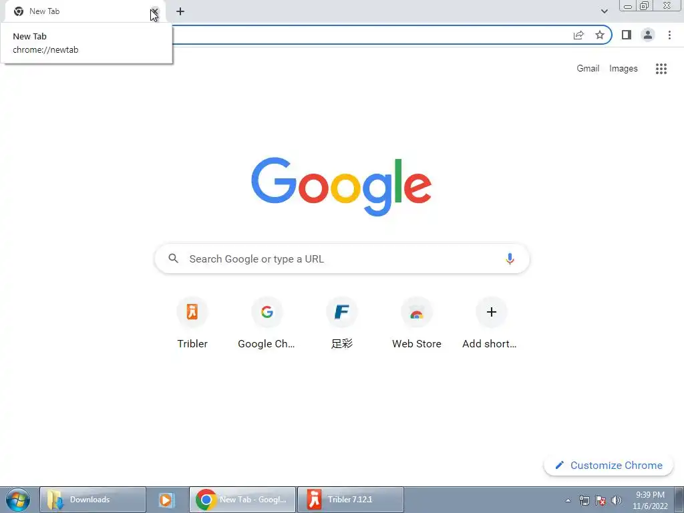The height and width of the screenshot is (513, 684).
Task: Click Chrome New Tab taskbar button
Action: click(x=242, y=500)
